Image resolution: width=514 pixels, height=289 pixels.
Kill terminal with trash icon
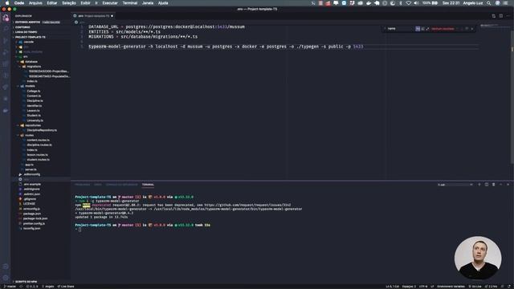pos(493,185)
